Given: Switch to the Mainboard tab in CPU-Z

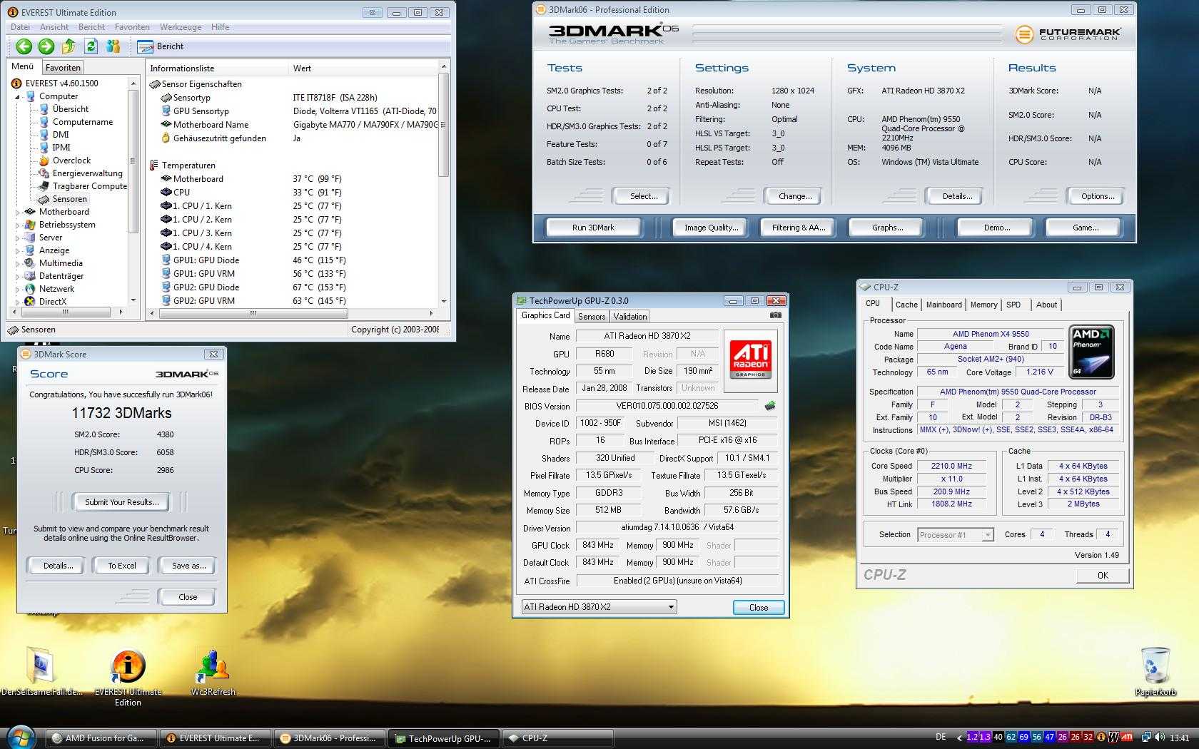Looking at the screenshot, I should click(943, 305).
